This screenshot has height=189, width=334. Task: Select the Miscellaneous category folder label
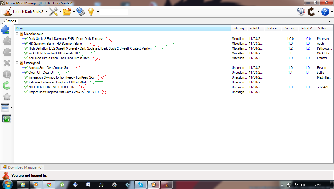point(34,34)
